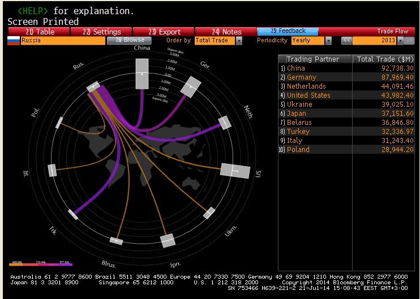Select Italy in the trading partner table
The width and height of the screenshot is (420, 299).
pos(294,140)
